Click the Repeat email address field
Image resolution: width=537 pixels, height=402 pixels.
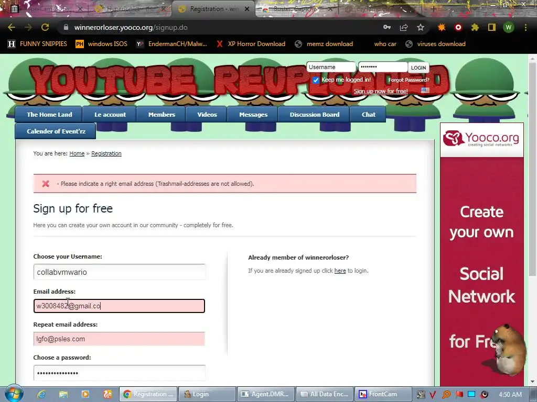point(119,339)
